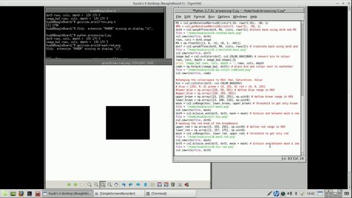Switch image viewer to full screen

coord(116,185)
